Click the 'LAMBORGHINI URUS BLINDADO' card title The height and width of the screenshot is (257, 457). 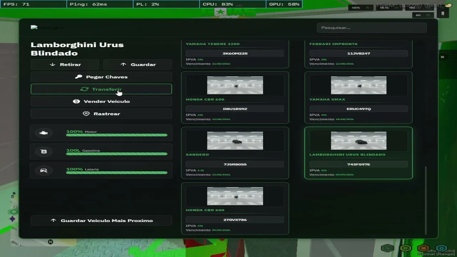coord(347,155)
